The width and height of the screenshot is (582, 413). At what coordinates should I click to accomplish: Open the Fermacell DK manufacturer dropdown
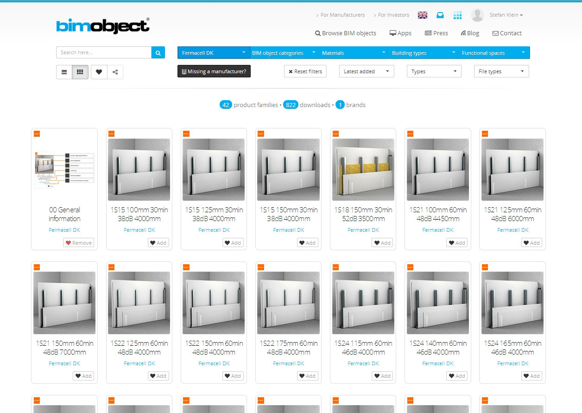click(x=214, y=53)
